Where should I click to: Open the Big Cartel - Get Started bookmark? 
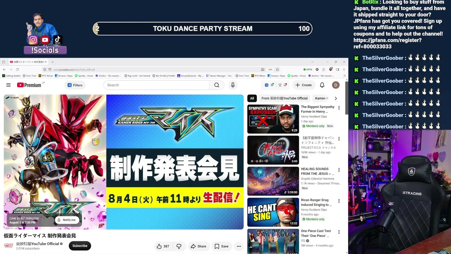(x=137, y=76)
